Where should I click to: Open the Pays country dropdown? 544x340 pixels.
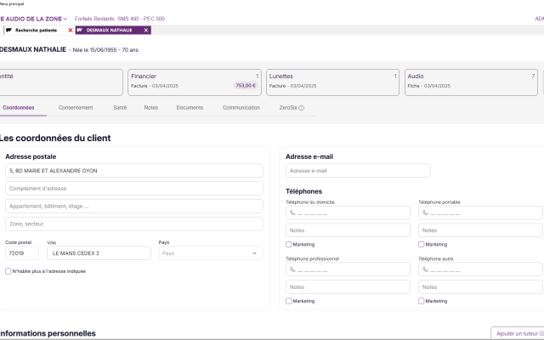(210, 253)
